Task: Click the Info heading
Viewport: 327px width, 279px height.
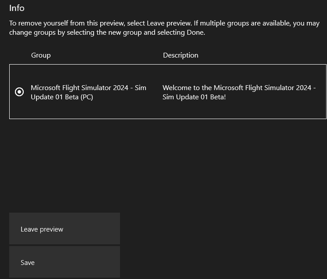Action: [17, 8]
